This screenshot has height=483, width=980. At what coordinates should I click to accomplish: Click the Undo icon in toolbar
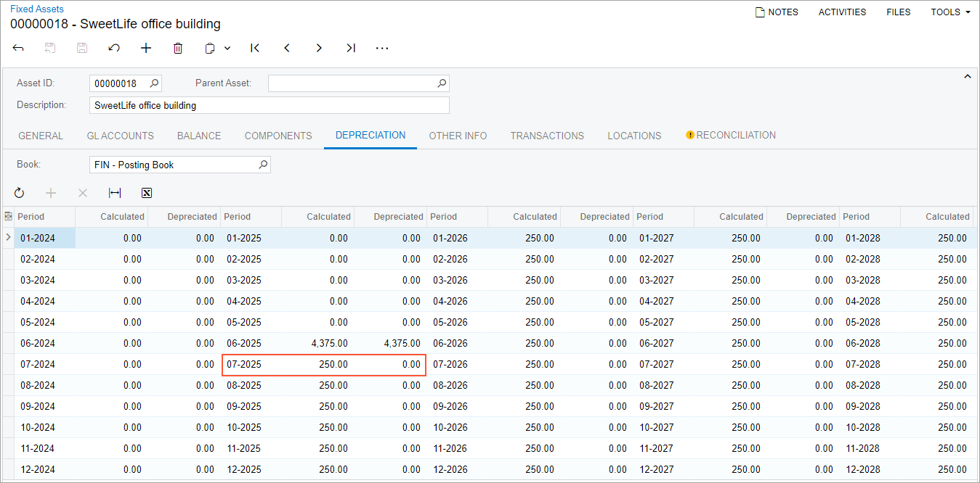click(x=114, y=48)
